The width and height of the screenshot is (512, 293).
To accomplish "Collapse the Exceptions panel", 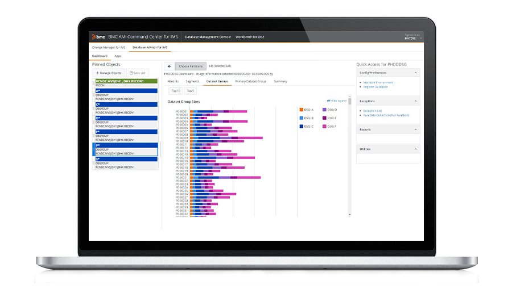I will [x=415, y=101].
